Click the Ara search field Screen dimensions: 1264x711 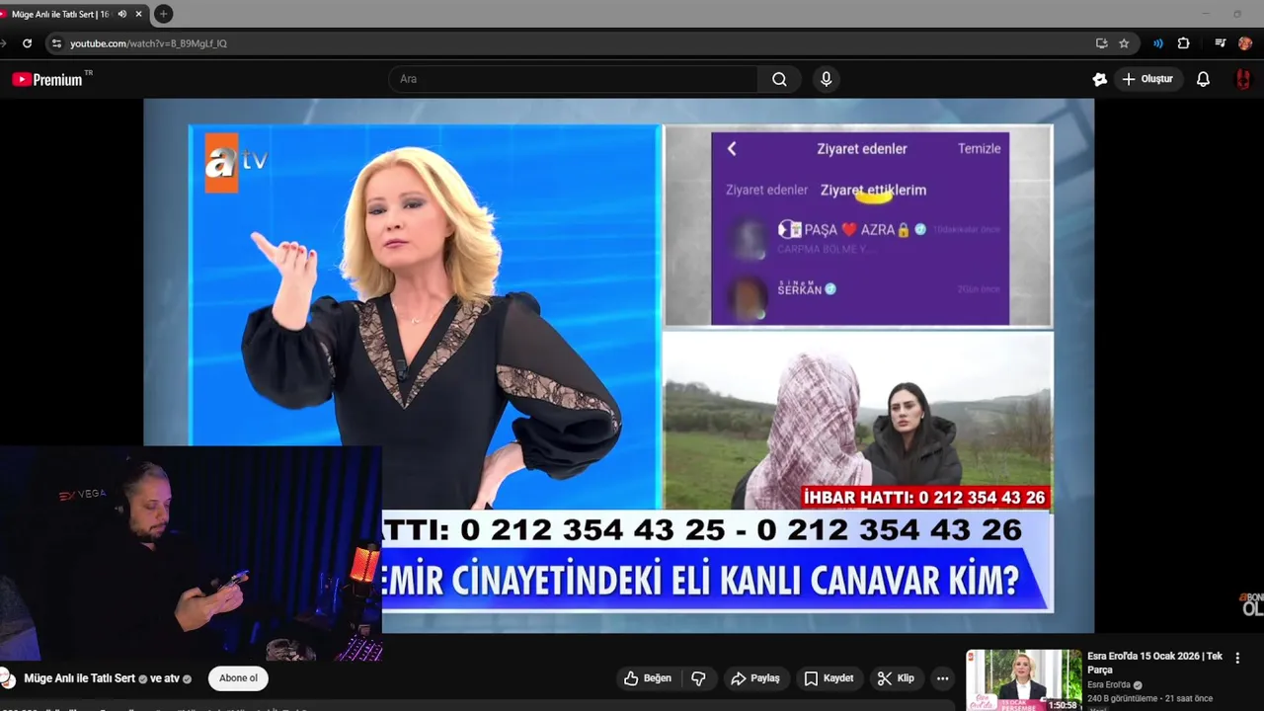(x=573, y=79)
